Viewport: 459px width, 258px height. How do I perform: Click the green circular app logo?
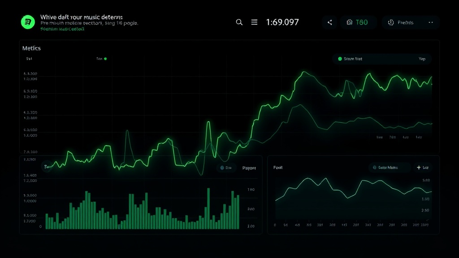[x=28, y=22]
